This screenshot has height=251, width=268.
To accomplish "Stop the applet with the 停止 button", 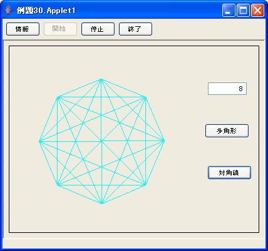I will (x=98, y=29).
